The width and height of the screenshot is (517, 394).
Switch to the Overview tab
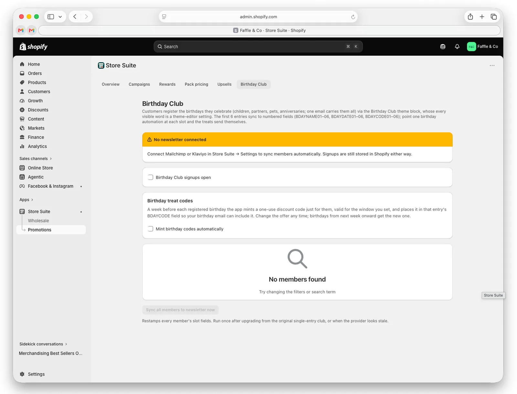point(111,84)
